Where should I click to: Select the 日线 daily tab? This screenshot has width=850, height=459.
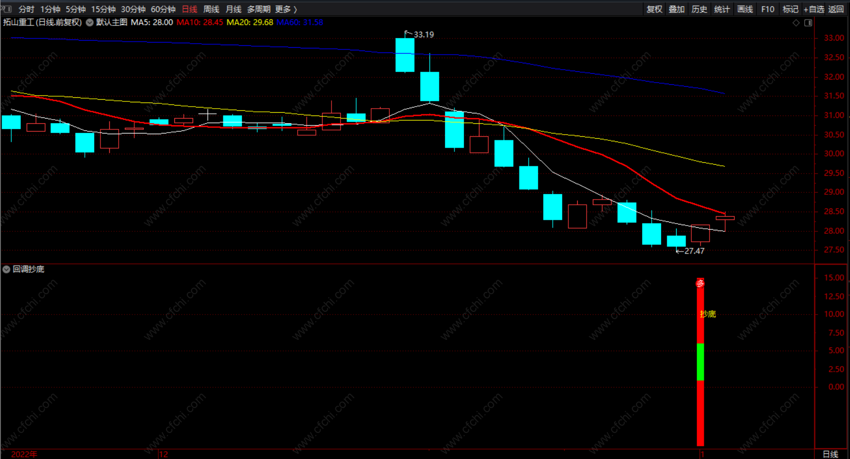coord(189,9)
